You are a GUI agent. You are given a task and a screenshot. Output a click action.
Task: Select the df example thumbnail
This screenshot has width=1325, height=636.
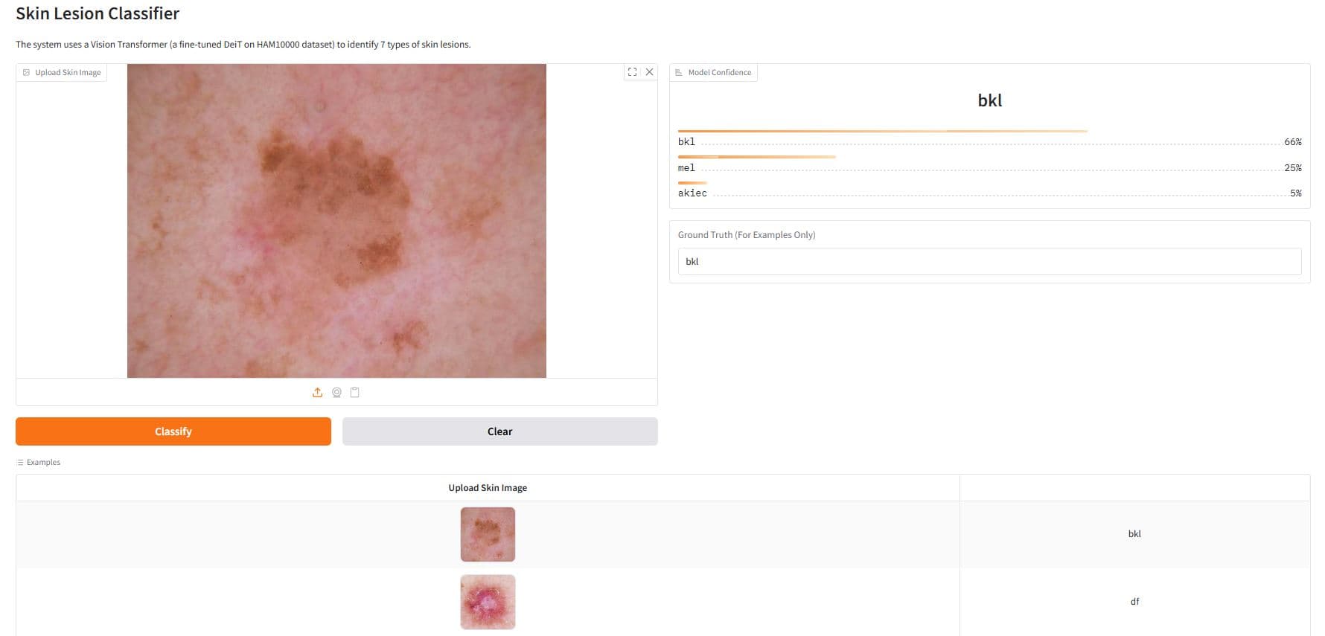(x=488, y=602)
